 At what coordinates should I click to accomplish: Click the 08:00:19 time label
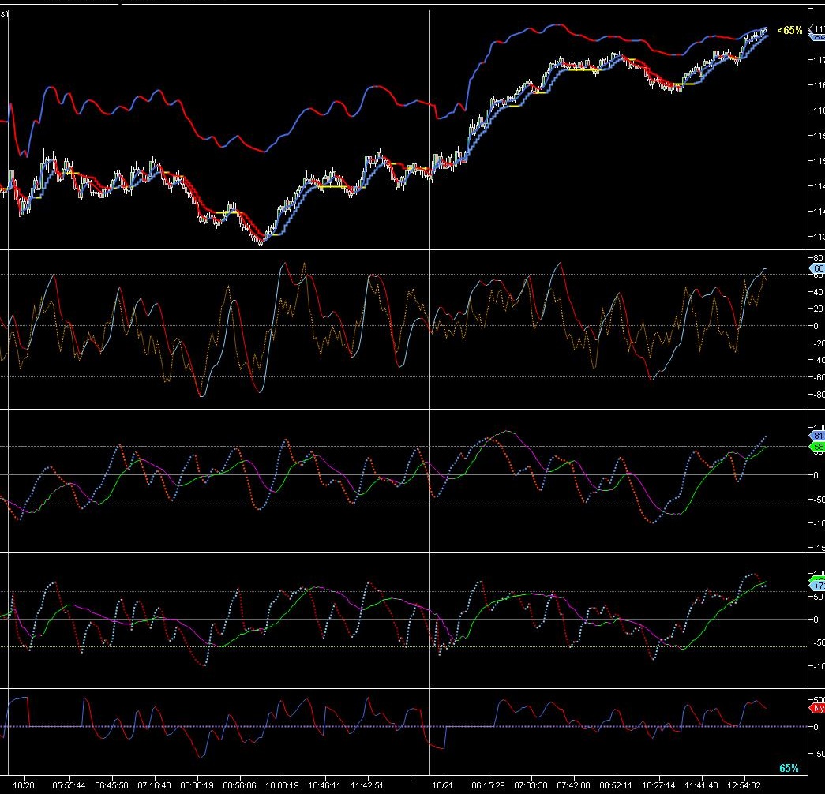tap(197, 785)
